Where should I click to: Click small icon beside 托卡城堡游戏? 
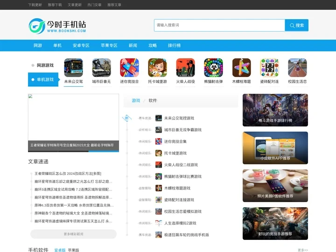coord(159,153)
